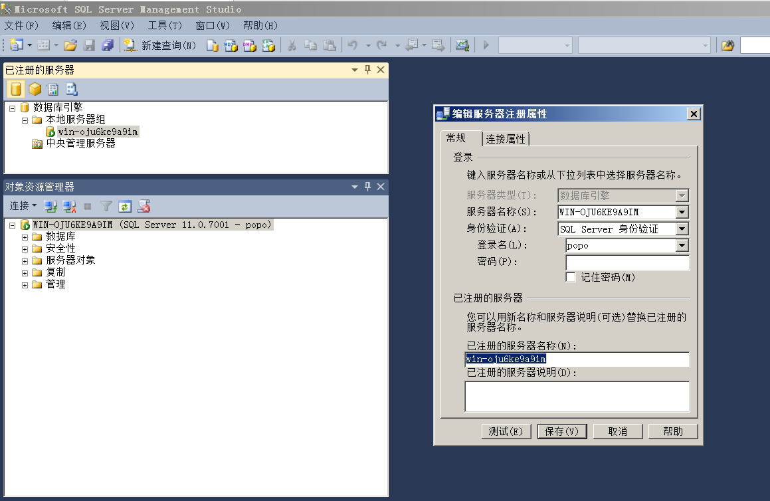
Task: Expand the 服务器对象 folder node
Action: [25, 261]
